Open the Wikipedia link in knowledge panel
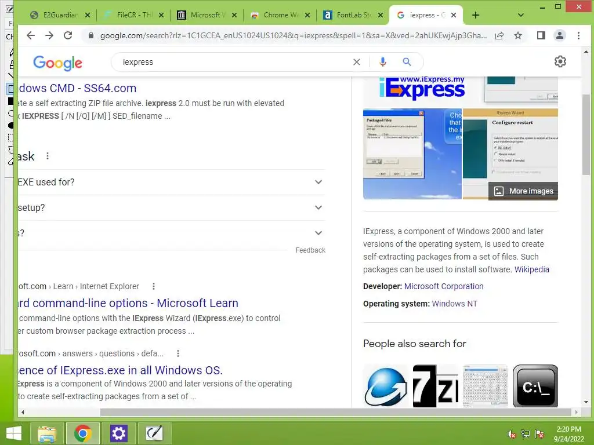 531,269
